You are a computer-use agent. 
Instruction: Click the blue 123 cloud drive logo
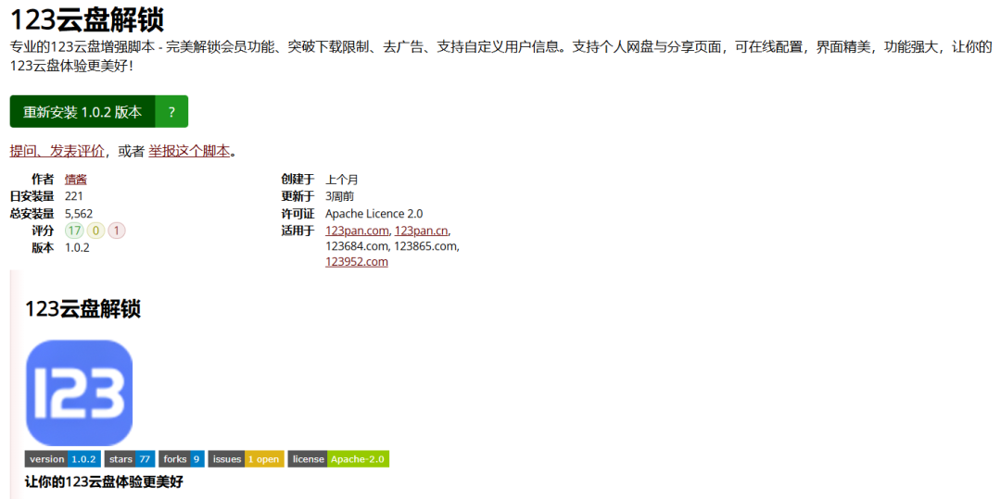[x=79, y=393]
